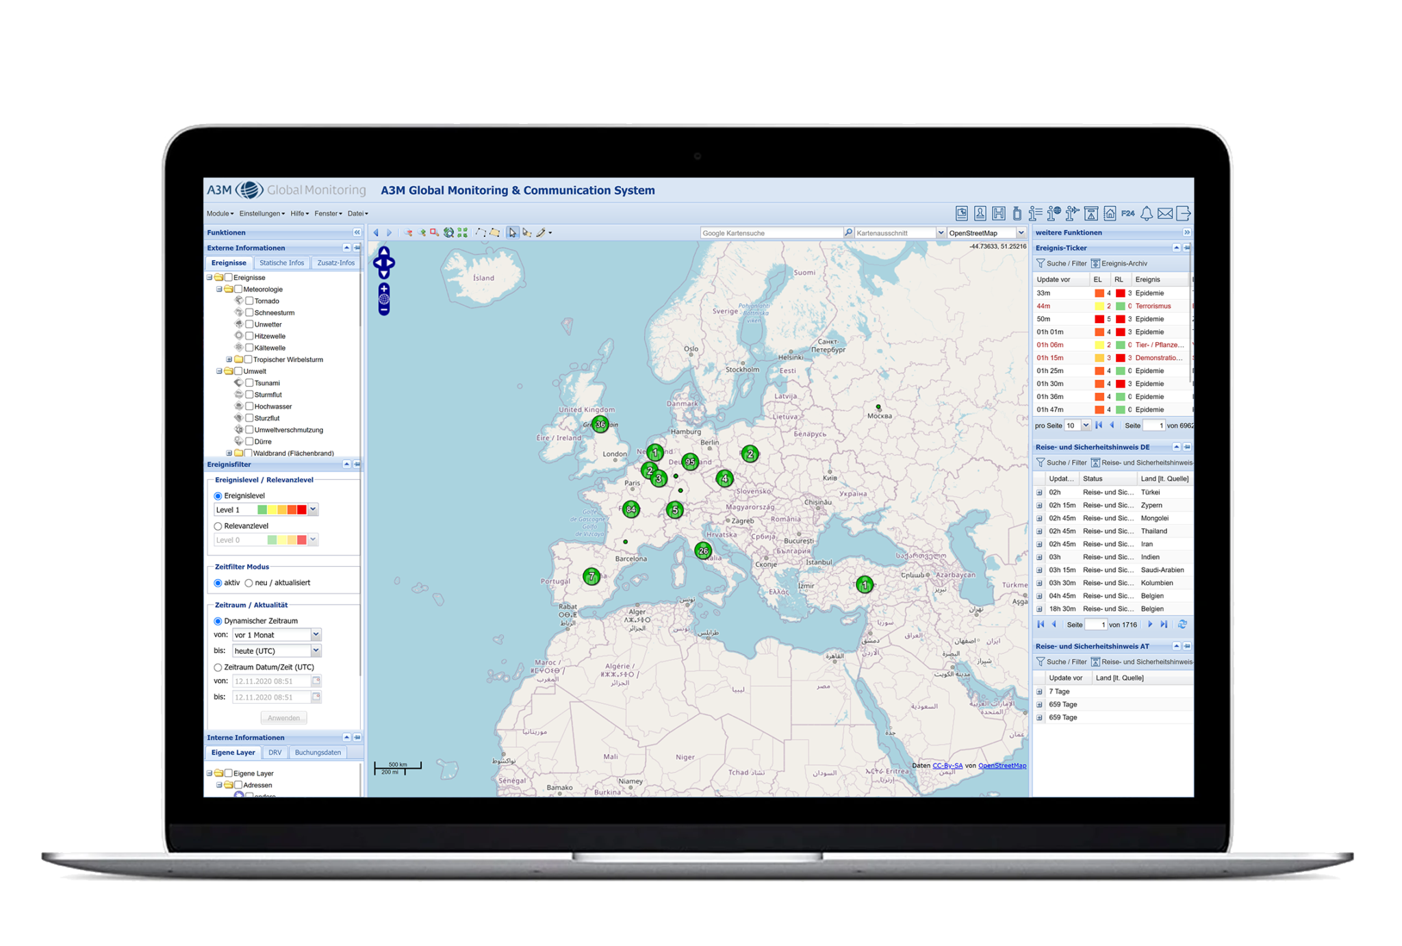Switch to the Buchungsdaten tab

(x=318, y=753)
